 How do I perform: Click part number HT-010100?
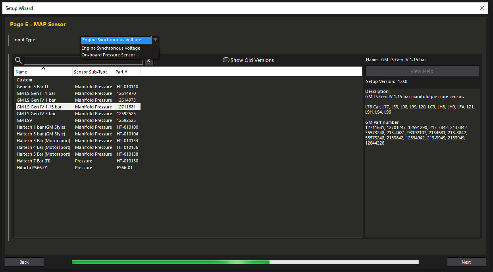(127, 127)
